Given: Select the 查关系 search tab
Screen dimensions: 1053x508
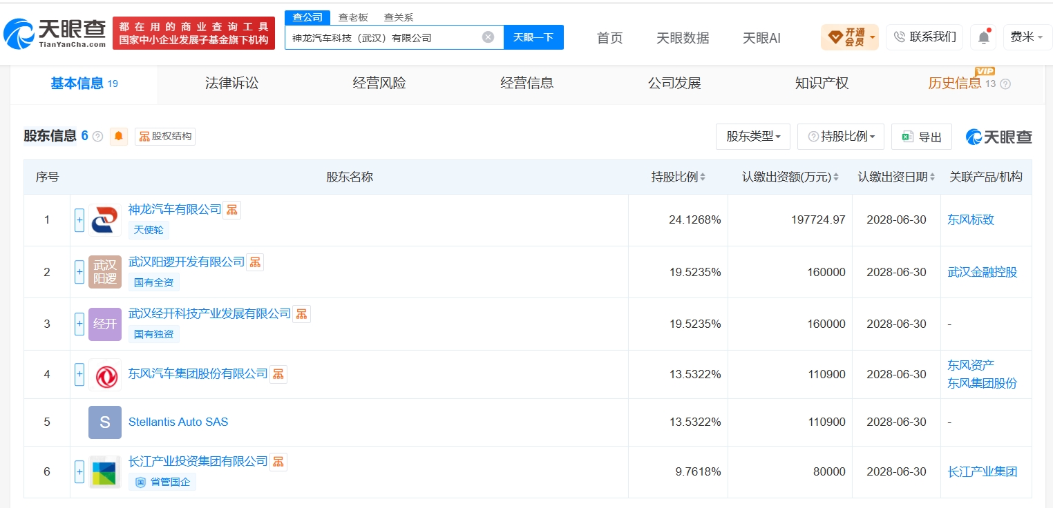Looking at the screenshot, I should 398,18.
